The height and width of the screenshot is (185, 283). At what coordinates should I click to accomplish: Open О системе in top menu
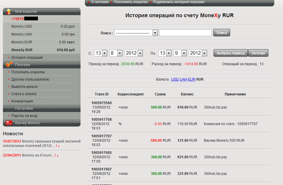tap(100, 2)
